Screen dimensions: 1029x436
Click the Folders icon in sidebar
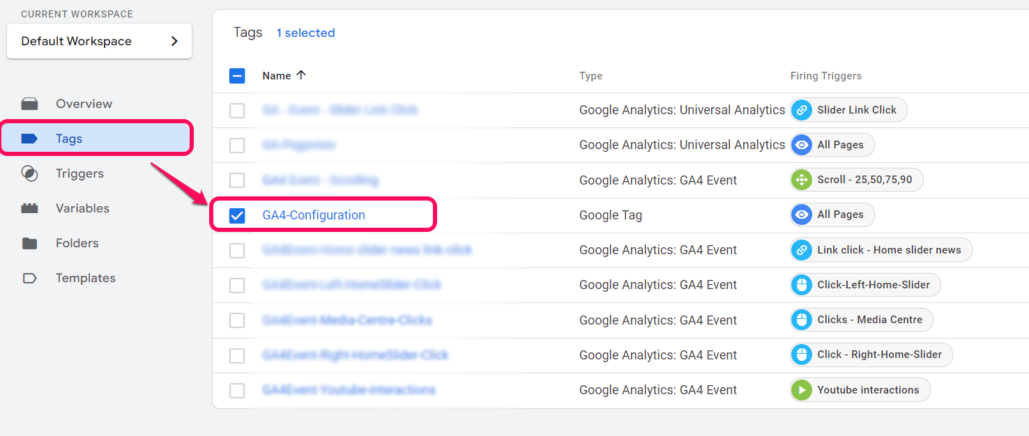(x=29, y=243)
